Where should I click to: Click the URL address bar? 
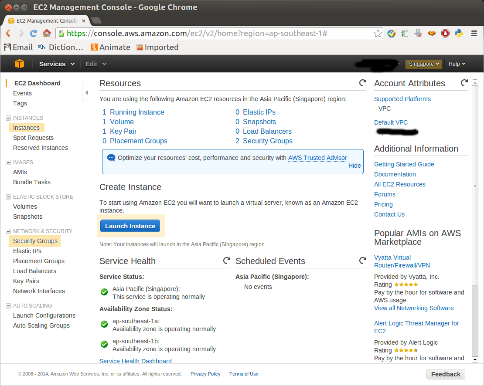(x=218, y=34)
